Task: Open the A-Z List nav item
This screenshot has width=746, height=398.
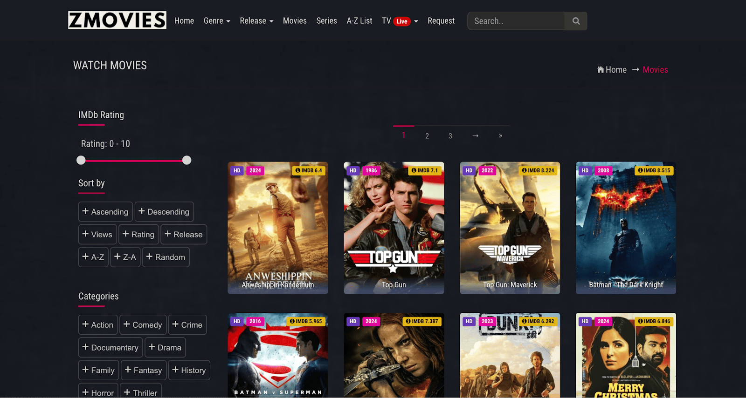Action: coord(359,21)
